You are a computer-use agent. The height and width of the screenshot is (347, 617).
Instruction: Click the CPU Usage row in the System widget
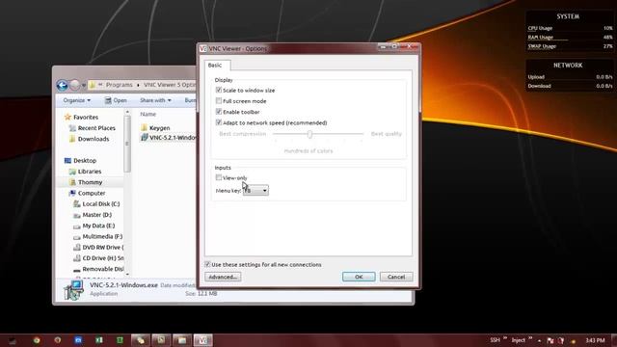pyautogui.click(x=570, y=28)
